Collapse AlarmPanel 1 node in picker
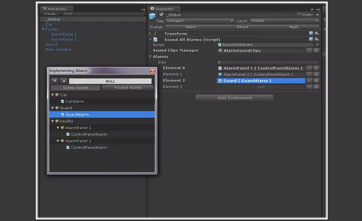 click(58, 128)
